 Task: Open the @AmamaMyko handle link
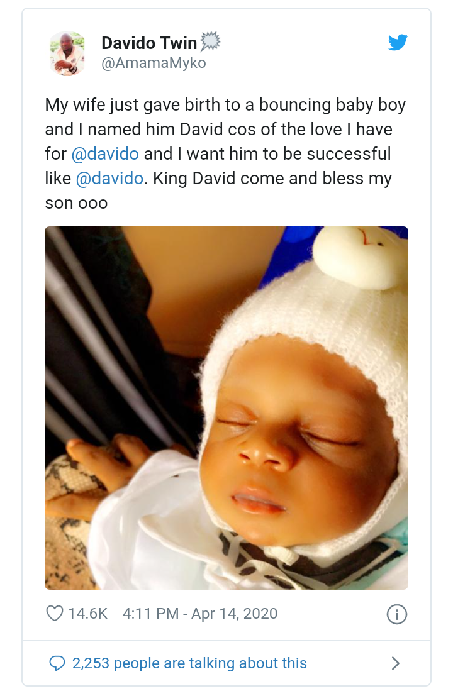[x=154, y=63]
